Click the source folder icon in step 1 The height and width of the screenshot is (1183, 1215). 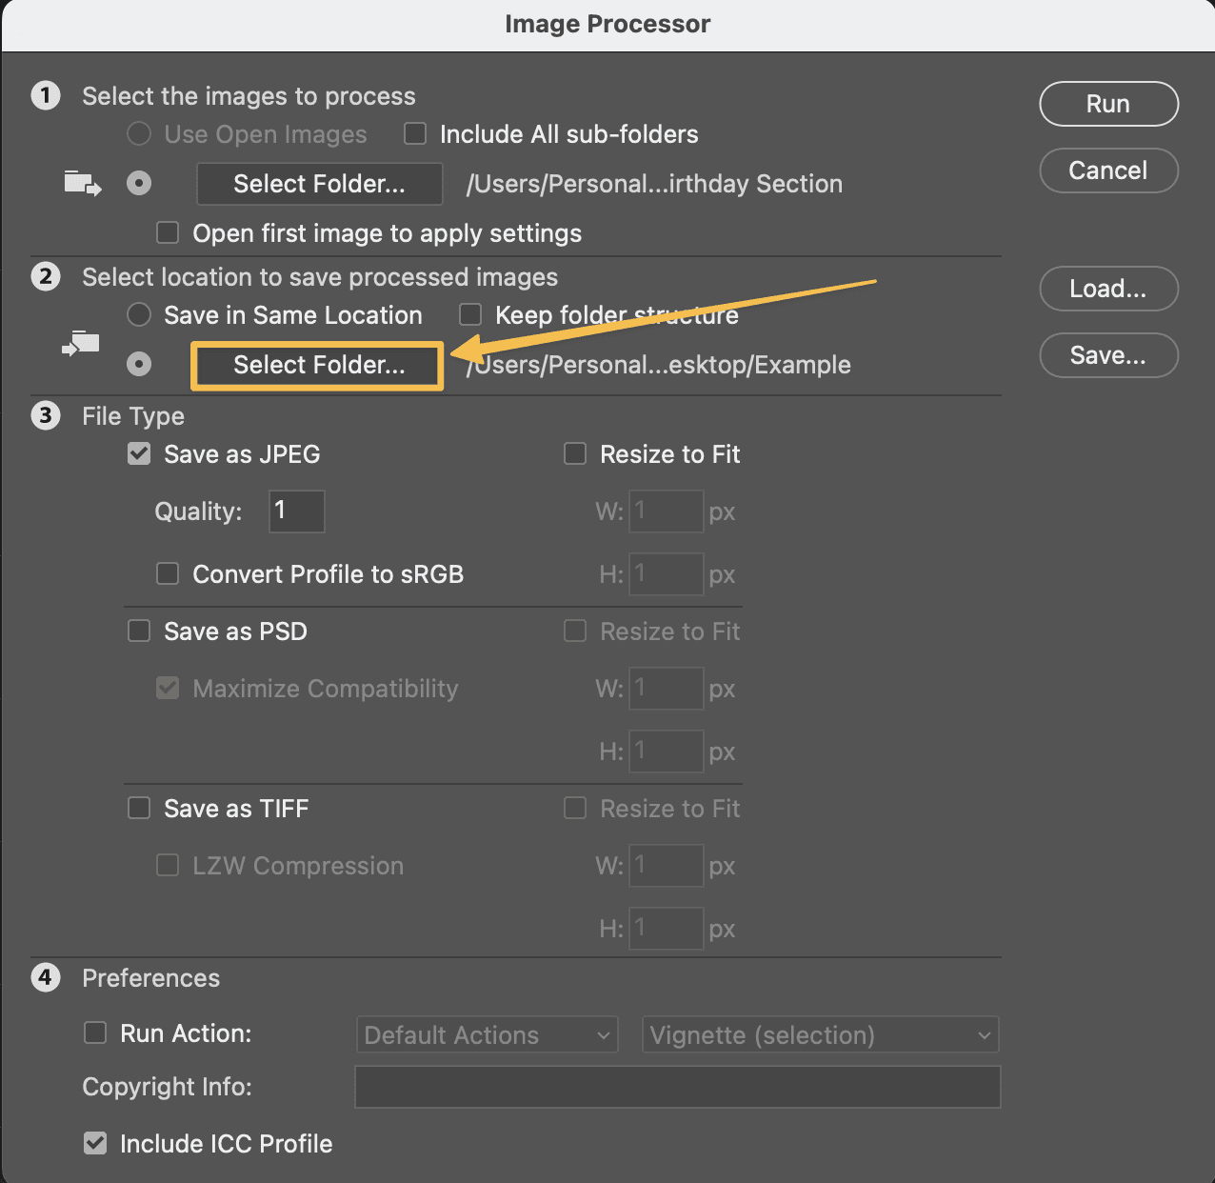pos(81,183)
